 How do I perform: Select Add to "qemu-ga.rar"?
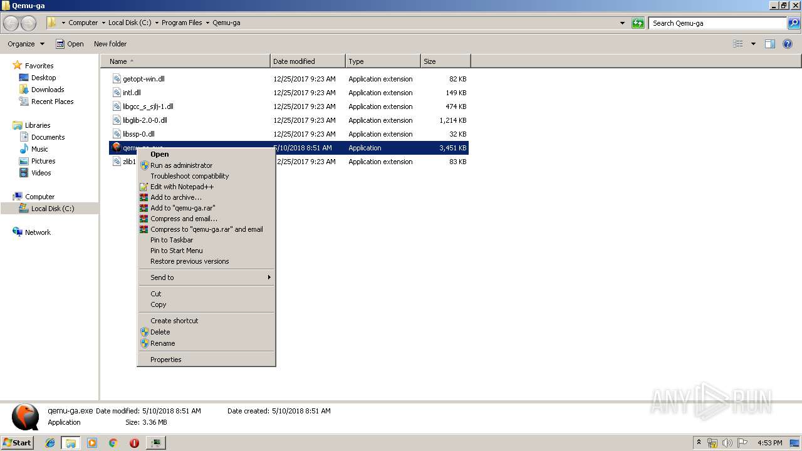pyautogui.click(x=206, y=208)
